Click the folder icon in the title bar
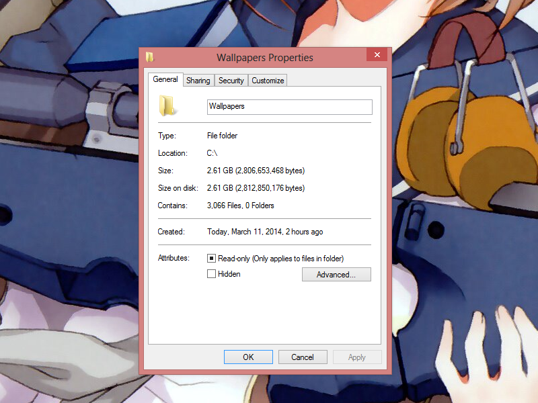The width and height of the screenshot is (538, 403). coord(149,57)
